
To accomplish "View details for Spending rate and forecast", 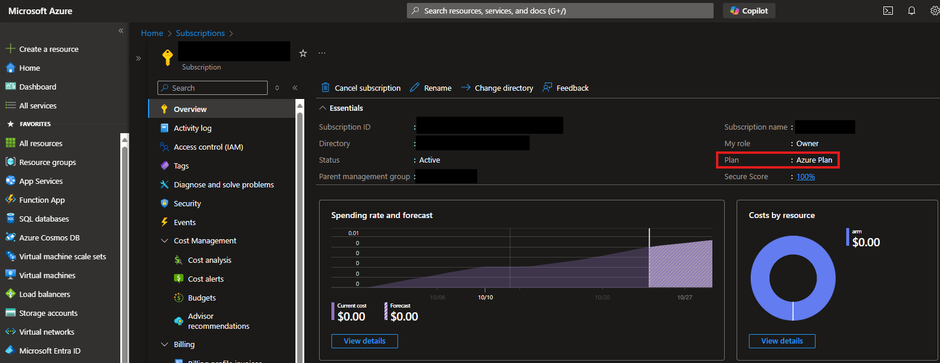I will [x=364, y=341].
